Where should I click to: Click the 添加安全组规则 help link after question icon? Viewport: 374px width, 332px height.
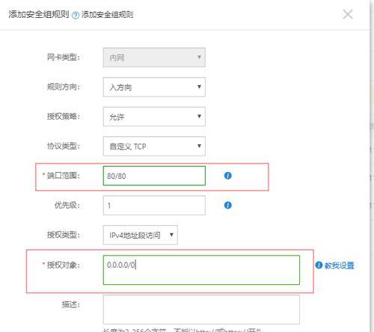click(x=108, y=15)
